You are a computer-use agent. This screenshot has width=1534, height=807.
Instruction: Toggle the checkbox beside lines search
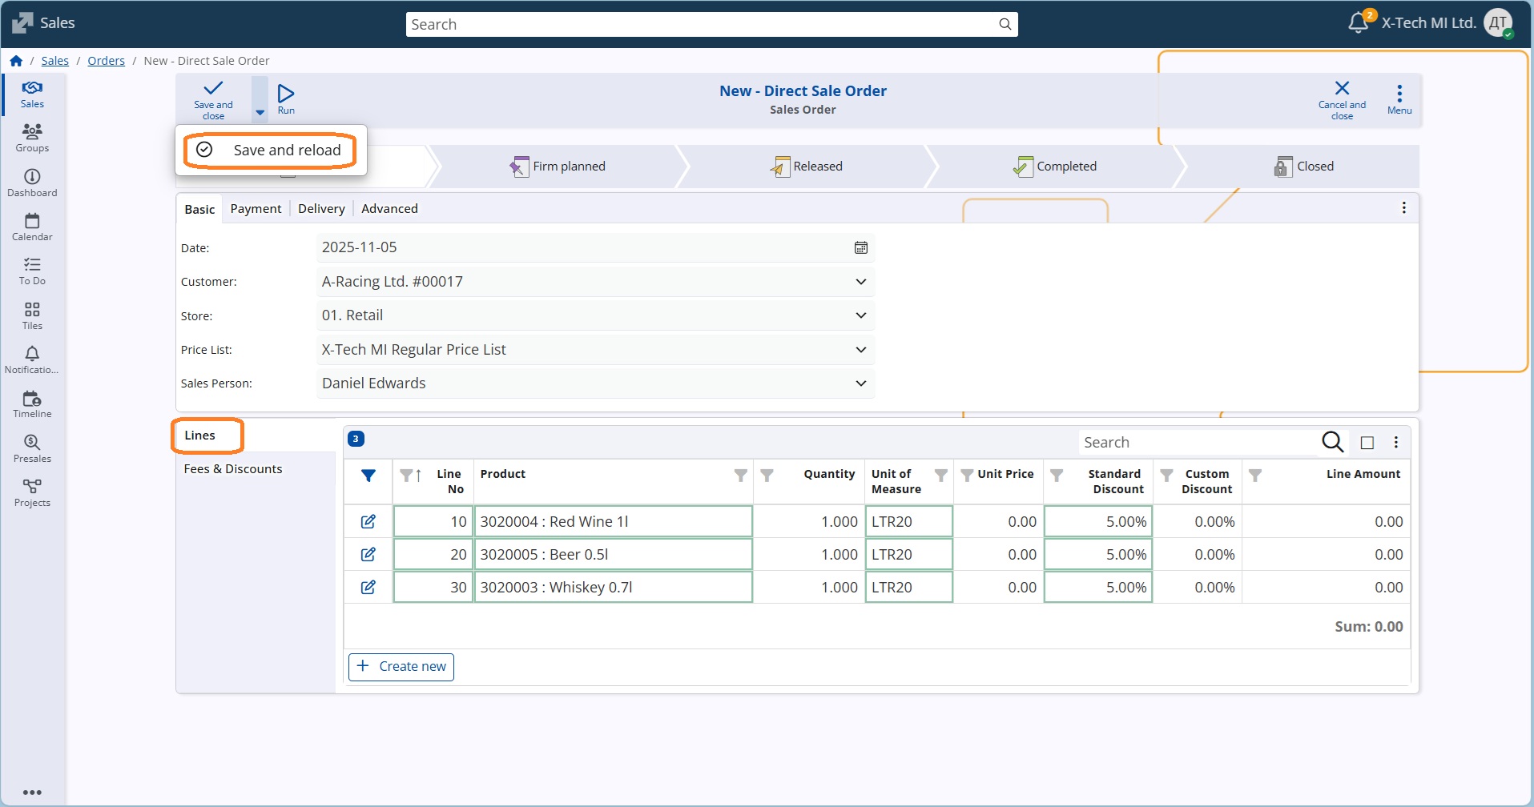pos(1367,443)
